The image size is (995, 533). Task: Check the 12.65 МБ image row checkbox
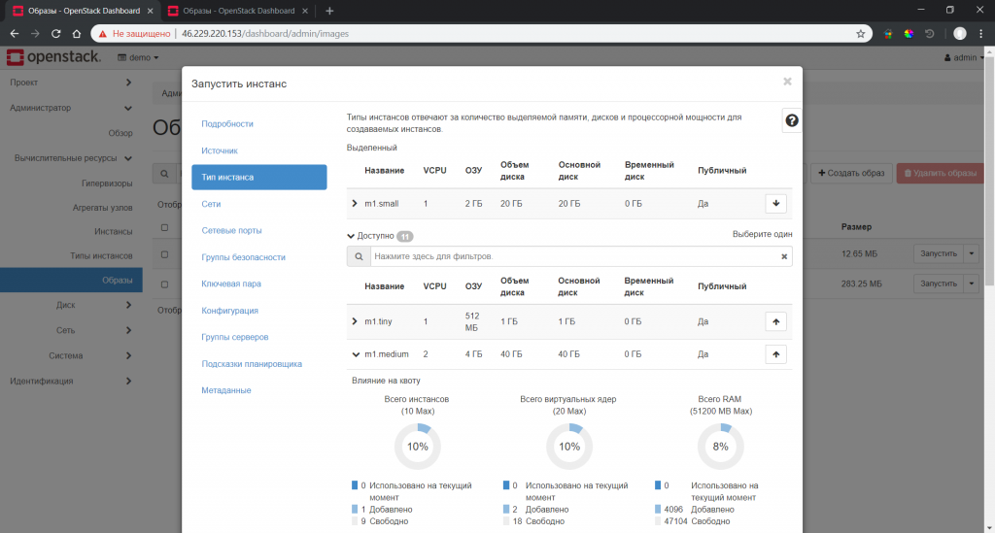[x=164, y=254]
